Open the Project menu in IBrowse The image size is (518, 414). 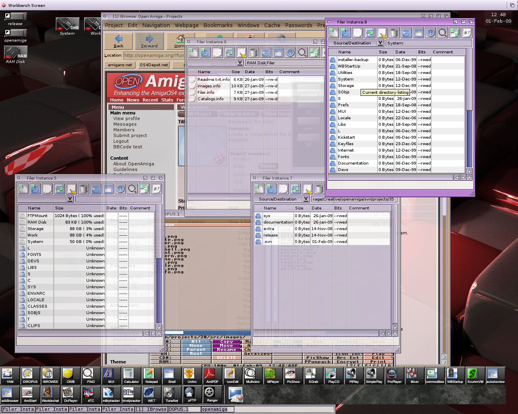point(114,25)
